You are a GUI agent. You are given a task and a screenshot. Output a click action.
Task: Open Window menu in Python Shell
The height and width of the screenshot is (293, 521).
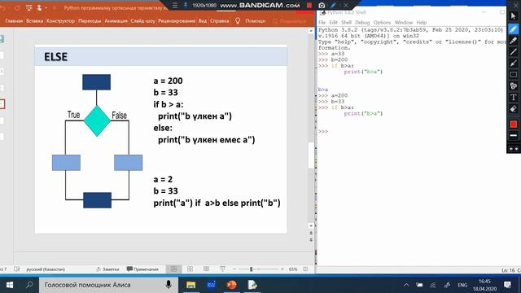point(404,23)
